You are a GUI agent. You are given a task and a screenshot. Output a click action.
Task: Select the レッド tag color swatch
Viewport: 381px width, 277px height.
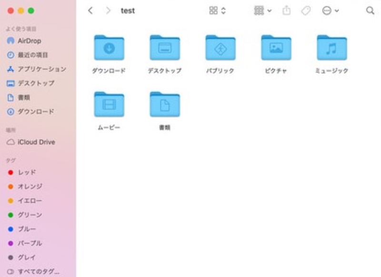11,172
